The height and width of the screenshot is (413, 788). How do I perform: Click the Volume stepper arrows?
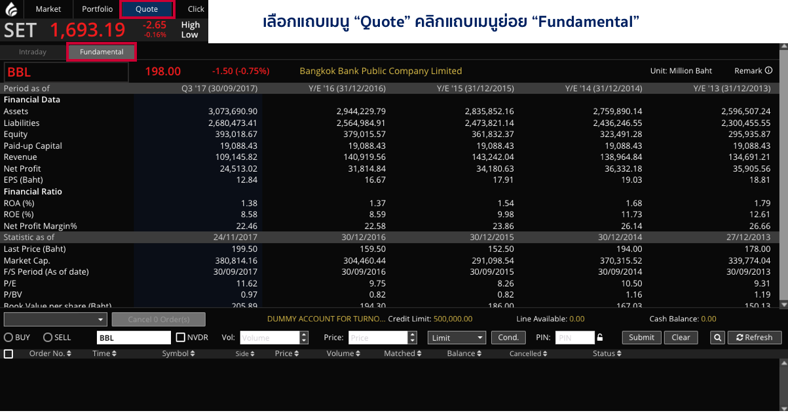point(304,338)
